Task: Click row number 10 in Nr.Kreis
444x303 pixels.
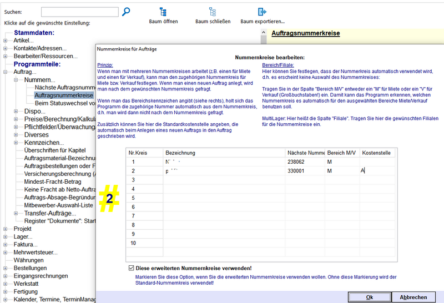Action: point(144,243)
